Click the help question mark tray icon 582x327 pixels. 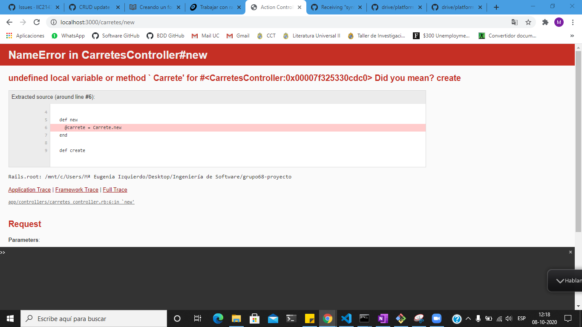click(457, 318)
